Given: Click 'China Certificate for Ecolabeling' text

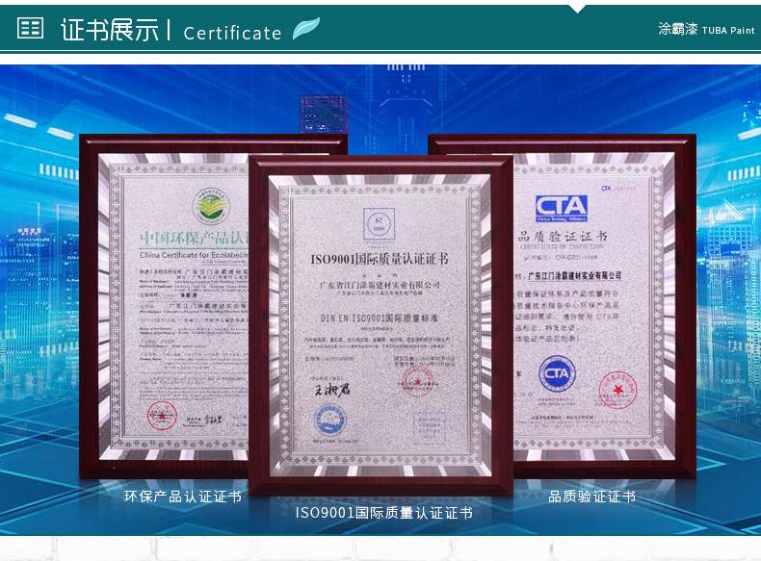Looking at the screenshot, I should (195, 255).
